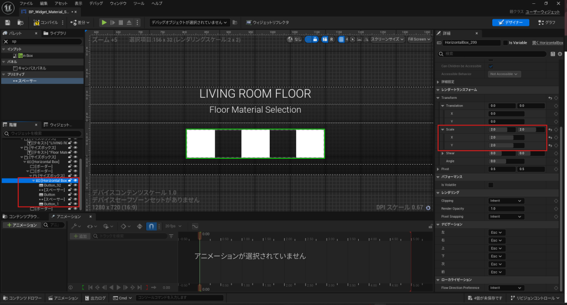The image size is (567, 305).
Task: Open the Details panel settings gear
Action: (560, 54)
